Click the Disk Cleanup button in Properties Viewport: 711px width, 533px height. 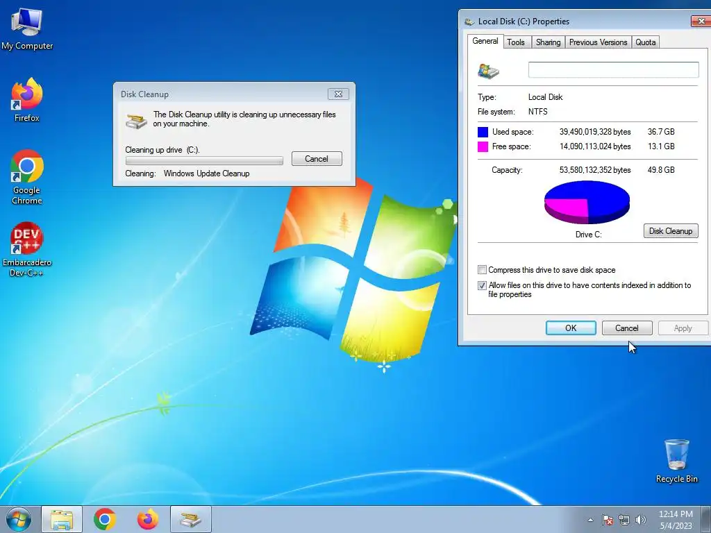click(x=671, y=230)
